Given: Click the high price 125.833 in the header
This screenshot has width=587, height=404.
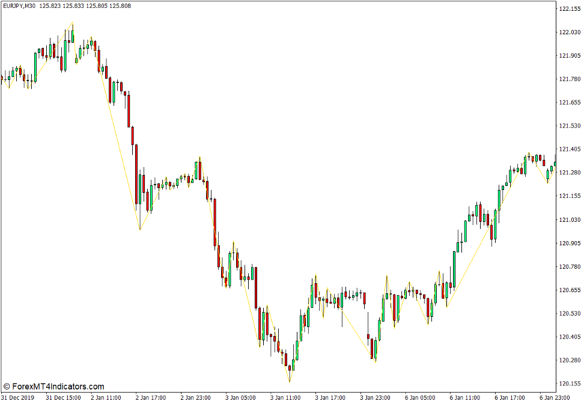Looking at the screenshot, I should (73, 5).
